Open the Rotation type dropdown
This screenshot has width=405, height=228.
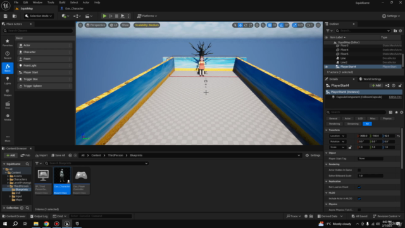[337, 142]
